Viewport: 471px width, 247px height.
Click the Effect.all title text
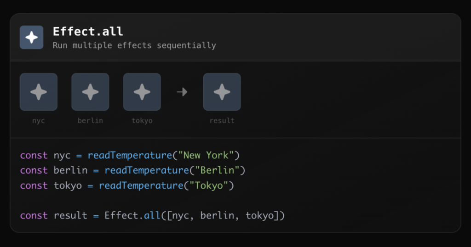tap(88, 32)
